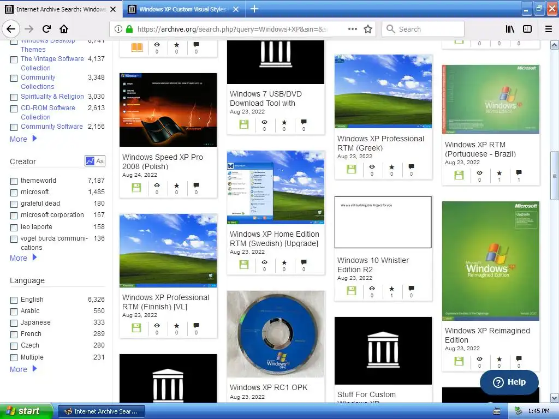The width and height of the screenshot is (559, 419).
Task: Toggle the sidebar view icon
Action: pyautogui.click(x=527, y=29)
